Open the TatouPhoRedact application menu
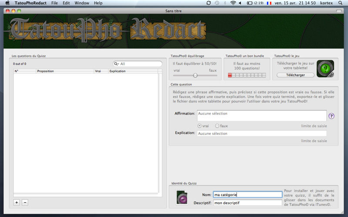The width and height of the screenshot is (348, 217). pos(30,3)
